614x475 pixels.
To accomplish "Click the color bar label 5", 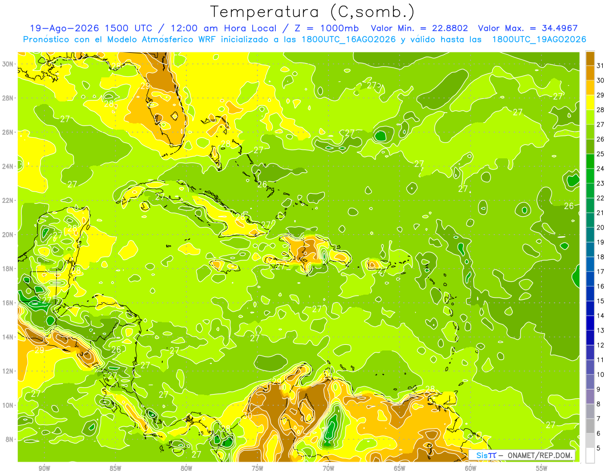I will coord(599,448).
